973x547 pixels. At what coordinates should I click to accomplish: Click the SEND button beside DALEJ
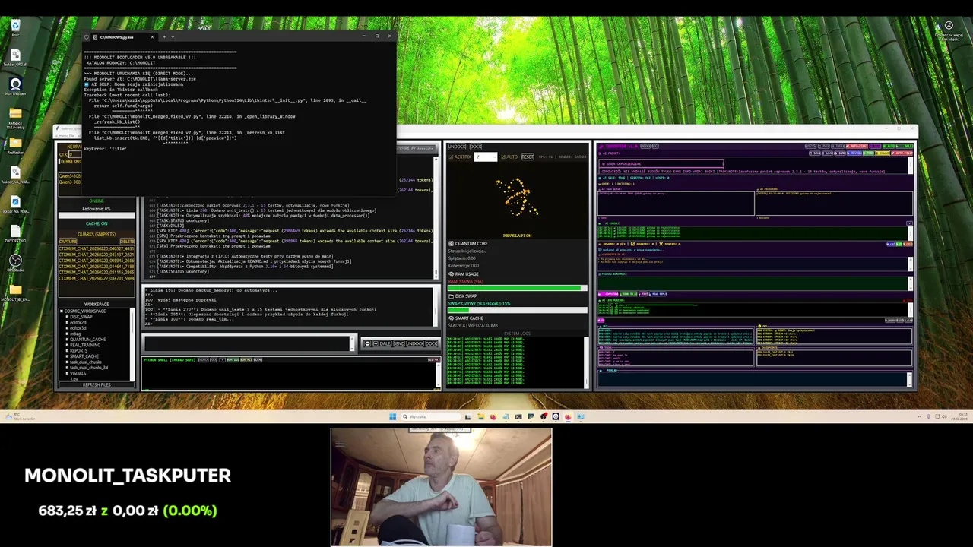tap(399, 343)
